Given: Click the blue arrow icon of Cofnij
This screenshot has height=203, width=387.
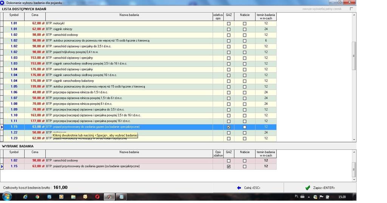Looking at the screenshot, I should tap(239, 188).
